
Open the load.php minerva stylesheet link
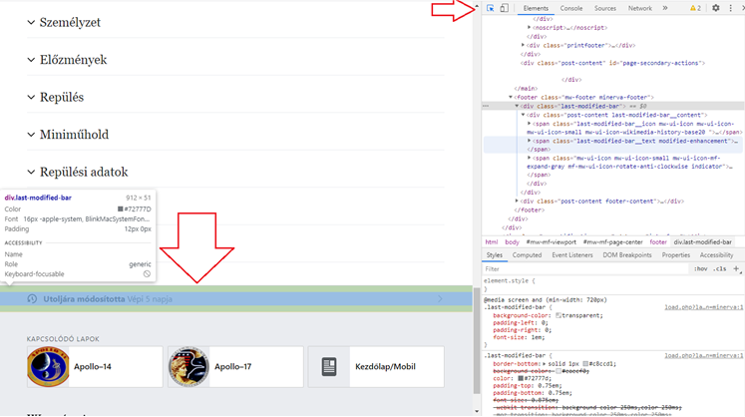(x=703, y=307)
